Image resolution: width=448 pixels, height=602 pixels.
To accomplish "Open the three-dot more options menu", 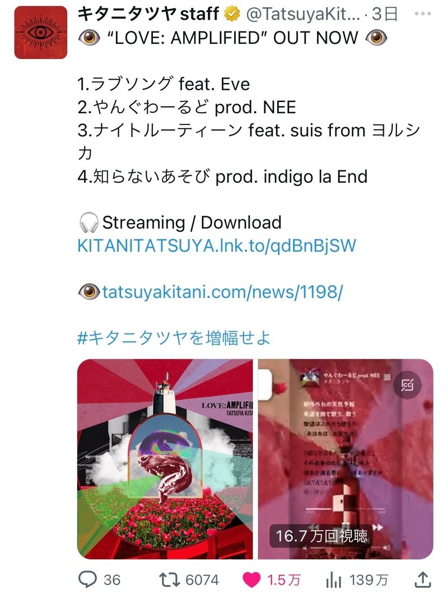I will (423, 14).
